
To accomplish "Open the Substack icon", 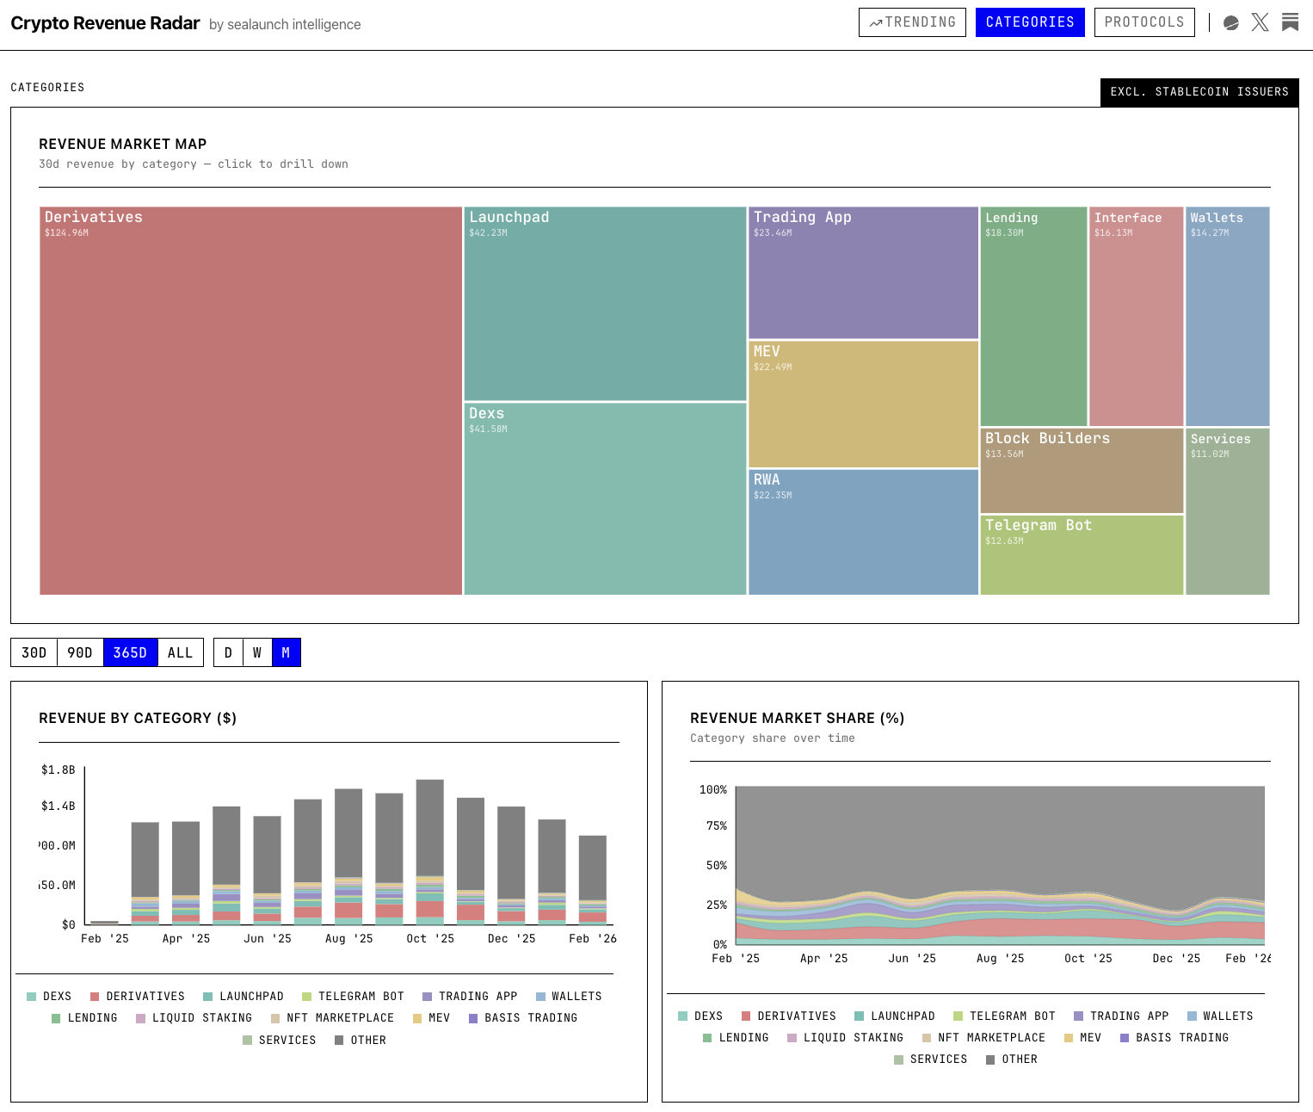I will [x=1290, y=22].
